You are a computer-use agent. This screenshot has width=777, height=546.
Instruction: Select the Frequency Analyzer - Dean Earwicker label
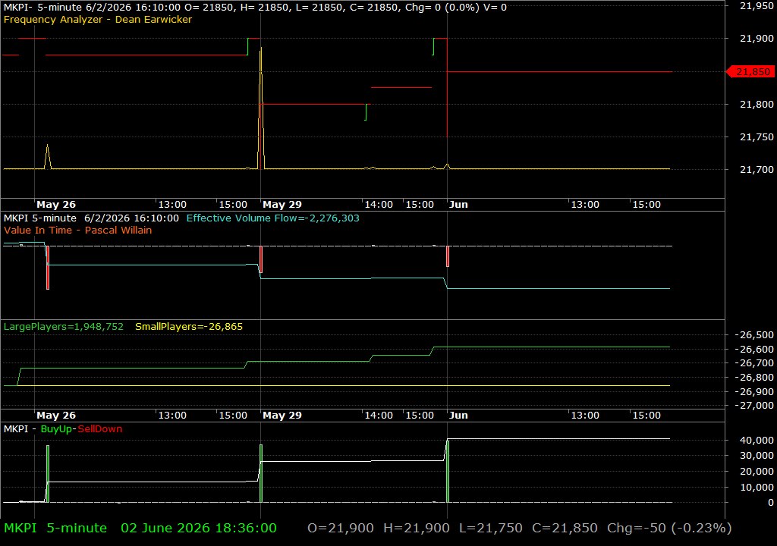click(98, 19)
